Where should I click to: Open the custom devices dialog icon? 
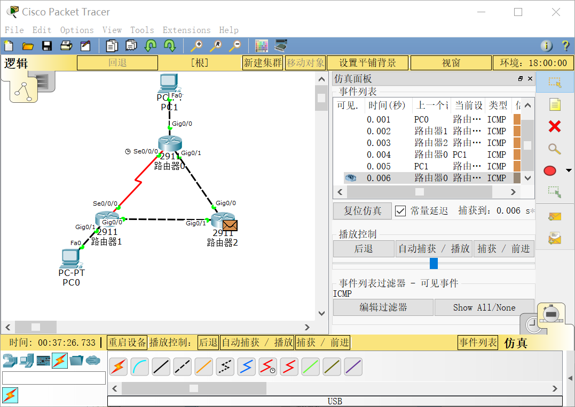tap(280, 46)
